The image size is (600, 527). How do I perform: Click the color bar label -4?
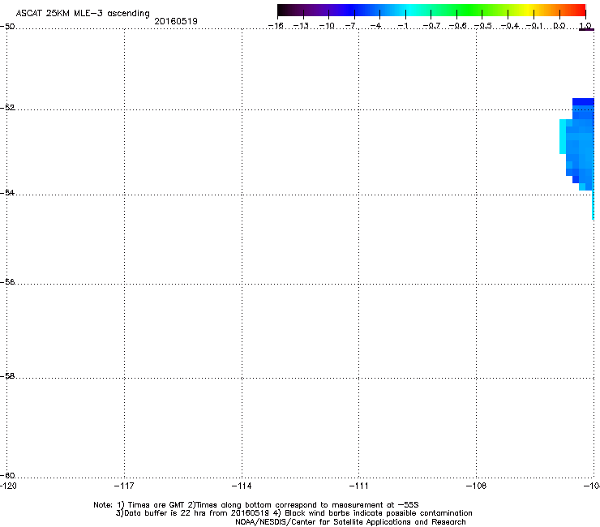375,26
